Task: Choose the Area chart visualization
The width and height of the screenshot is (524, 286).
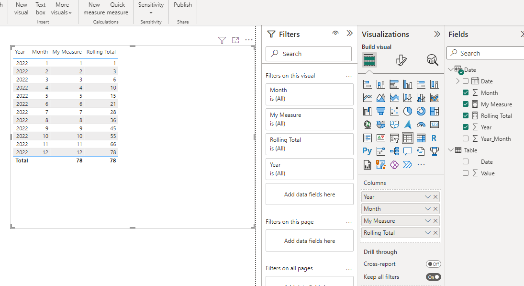Action: (x=380, y=98)
